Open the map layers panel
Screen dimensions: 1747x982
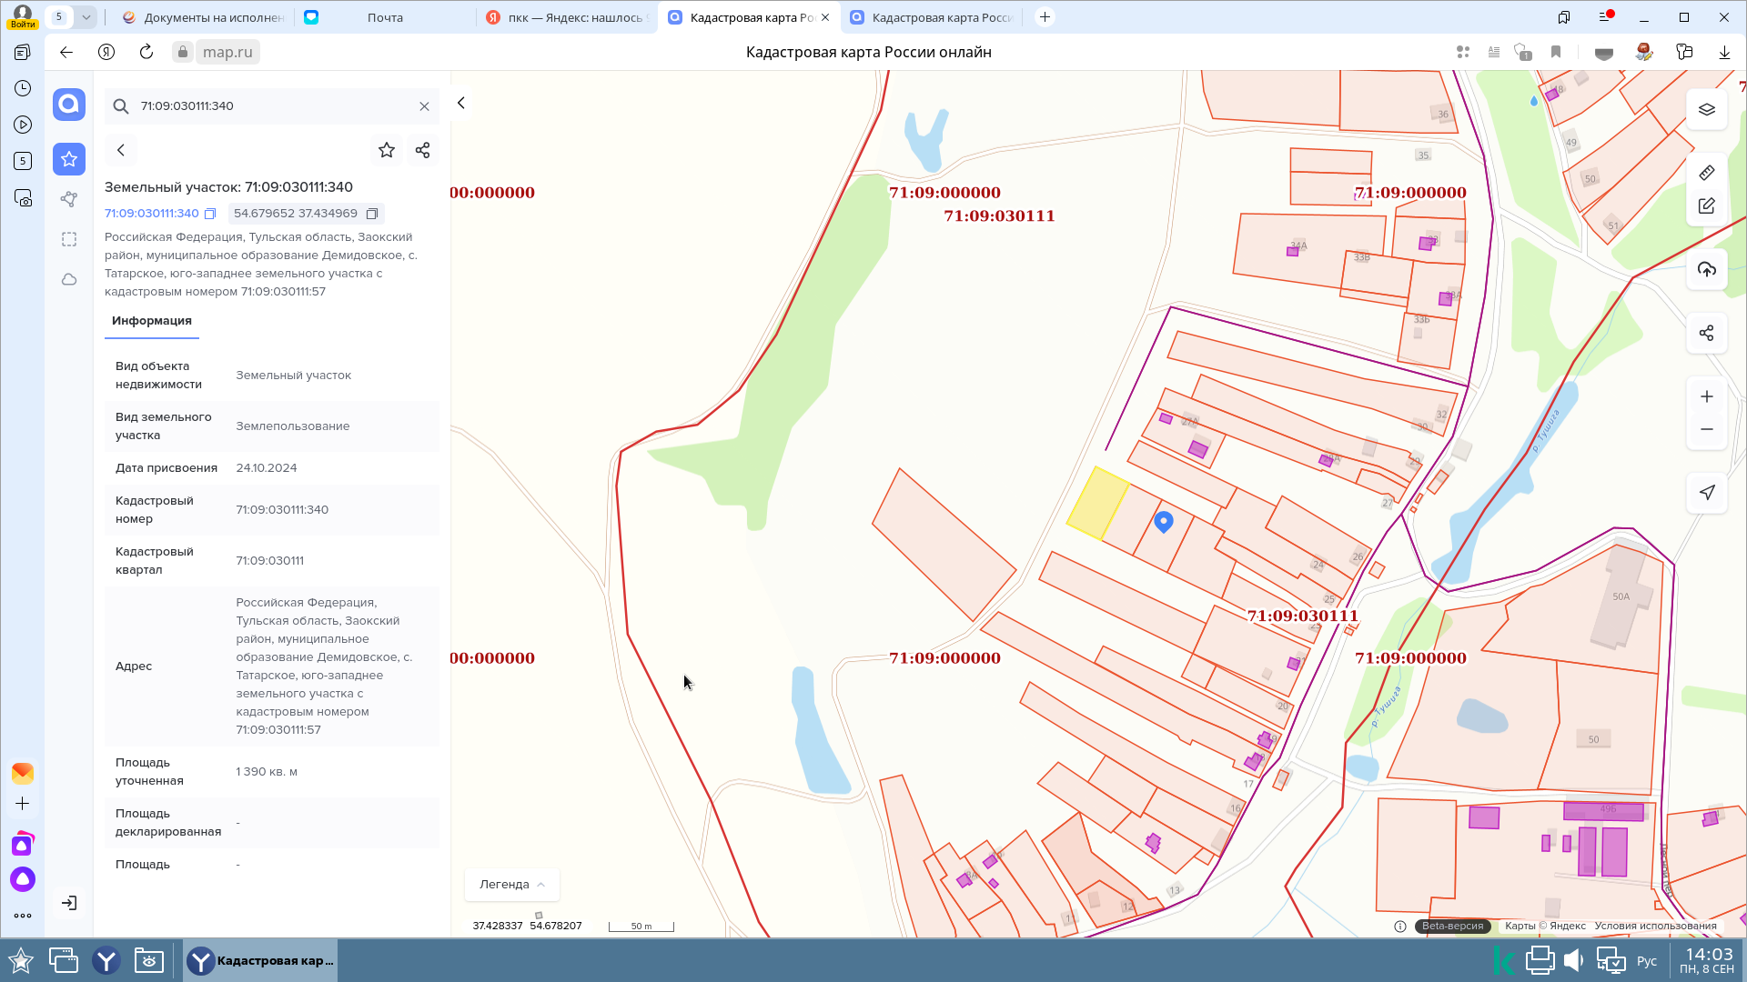coord(1706,110)
